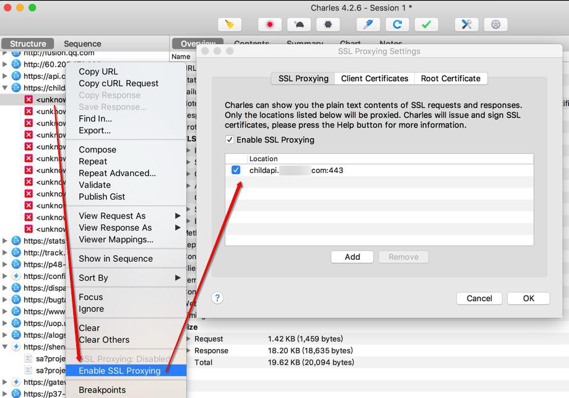Open the View Request As submenu
Viewport: 569px width, 398px height.
tap(126, 216)
